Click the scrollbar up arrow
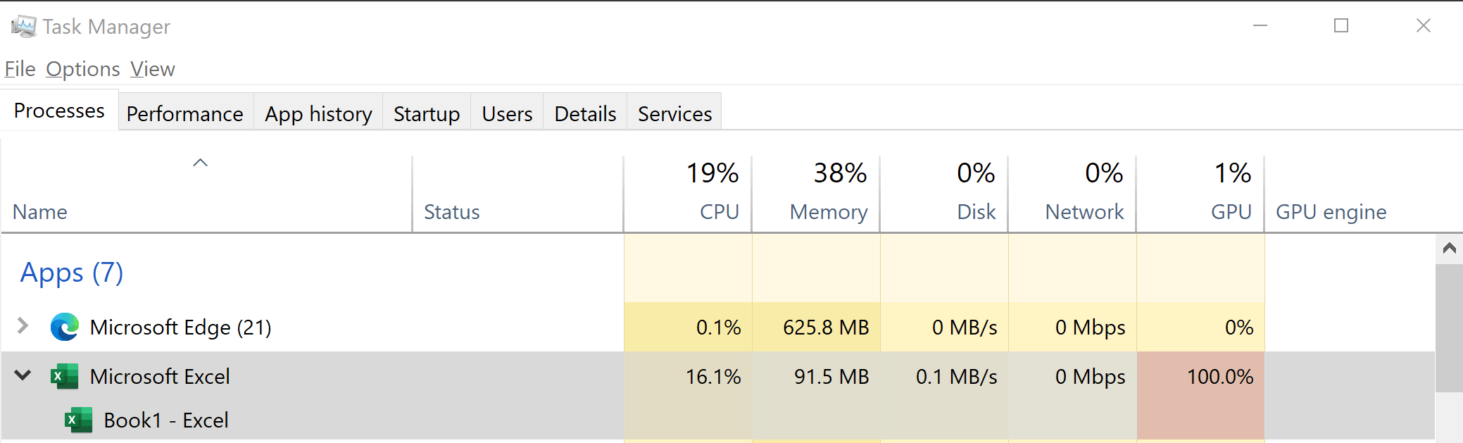 [x=1449, y=248]
